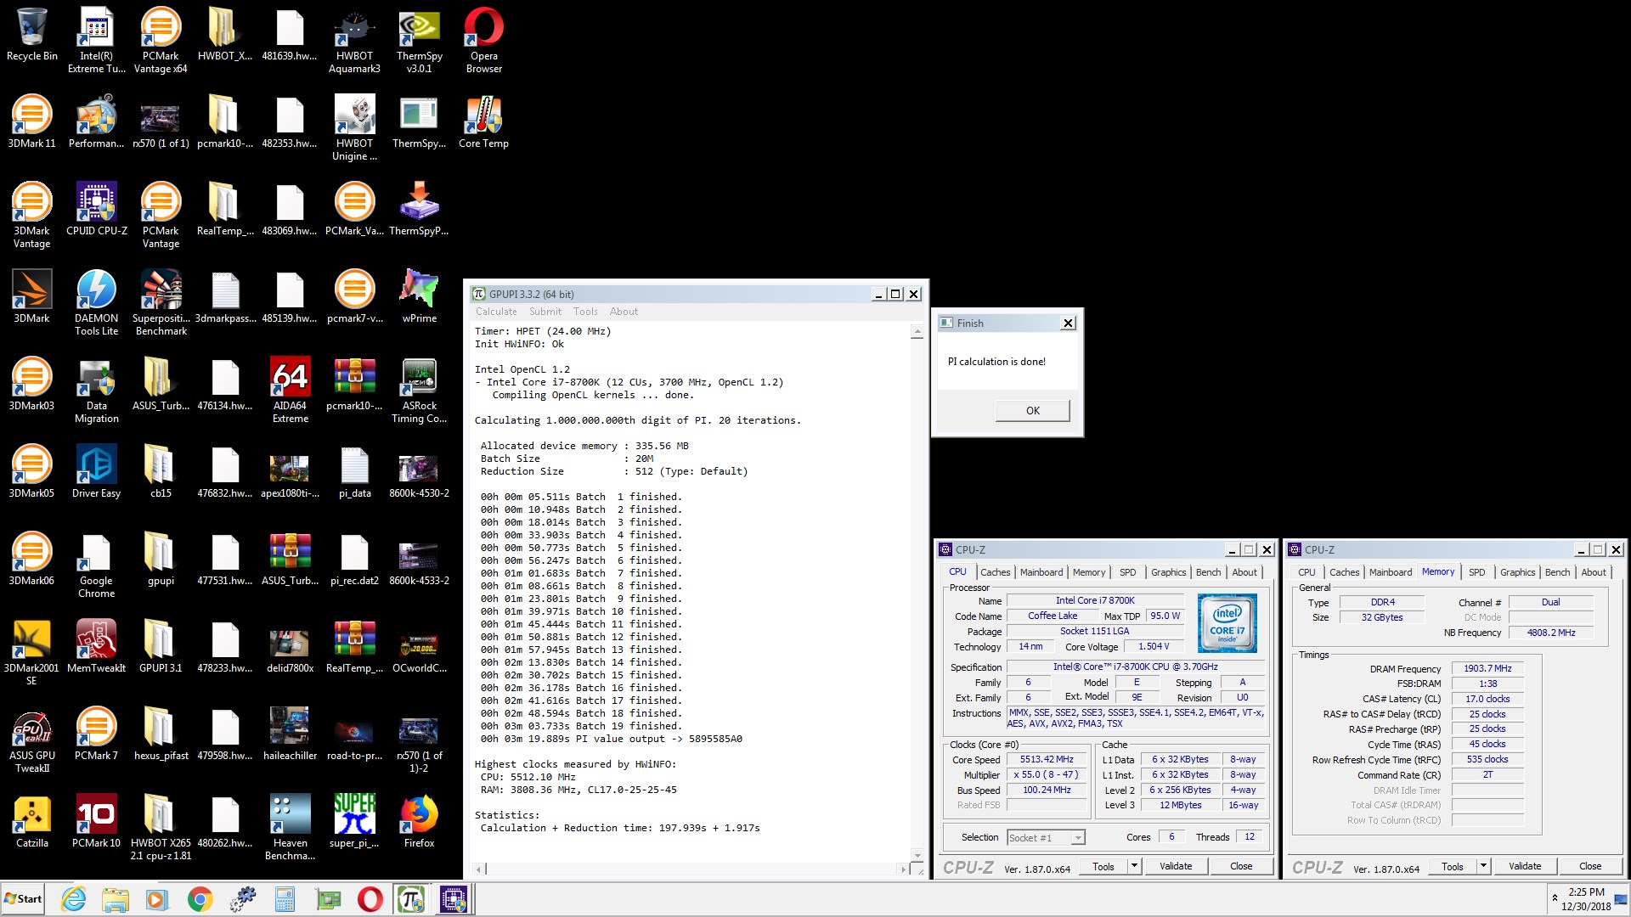1631x917 pixels.
Task: Close the Finish dialog
Action: pyautogui.click(x=1069, y=323)
